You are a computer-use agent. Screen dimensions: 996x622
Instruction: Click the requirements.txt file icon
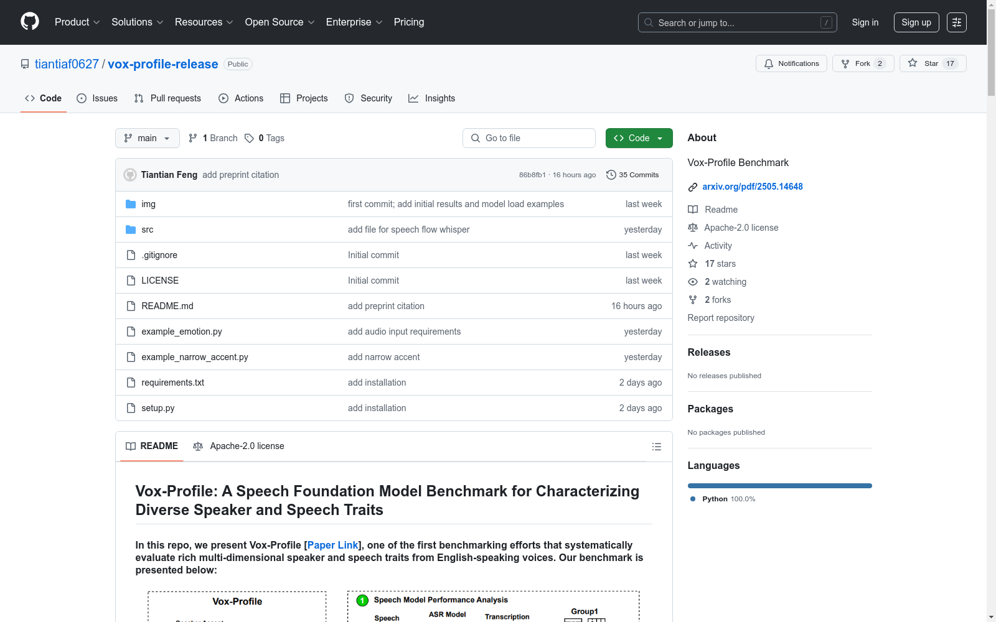[x=131, y=383]
